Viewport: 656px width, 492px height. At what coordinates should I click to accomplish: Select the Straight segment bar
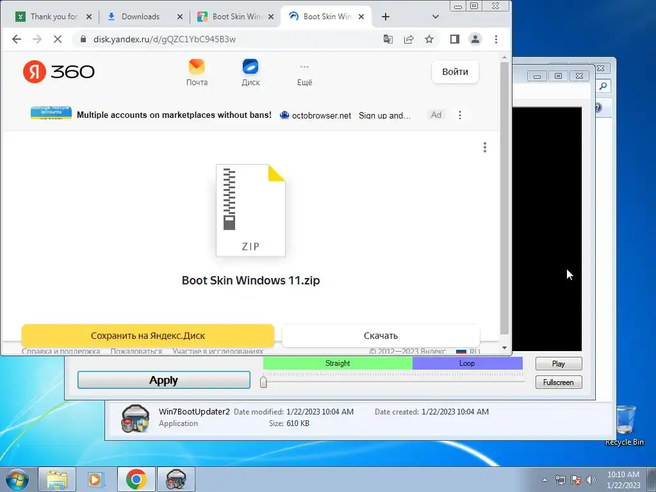tap(338, 363)
